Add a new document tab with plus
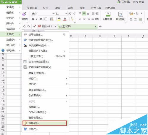This screenshot has width=148, height=135. 100,26
